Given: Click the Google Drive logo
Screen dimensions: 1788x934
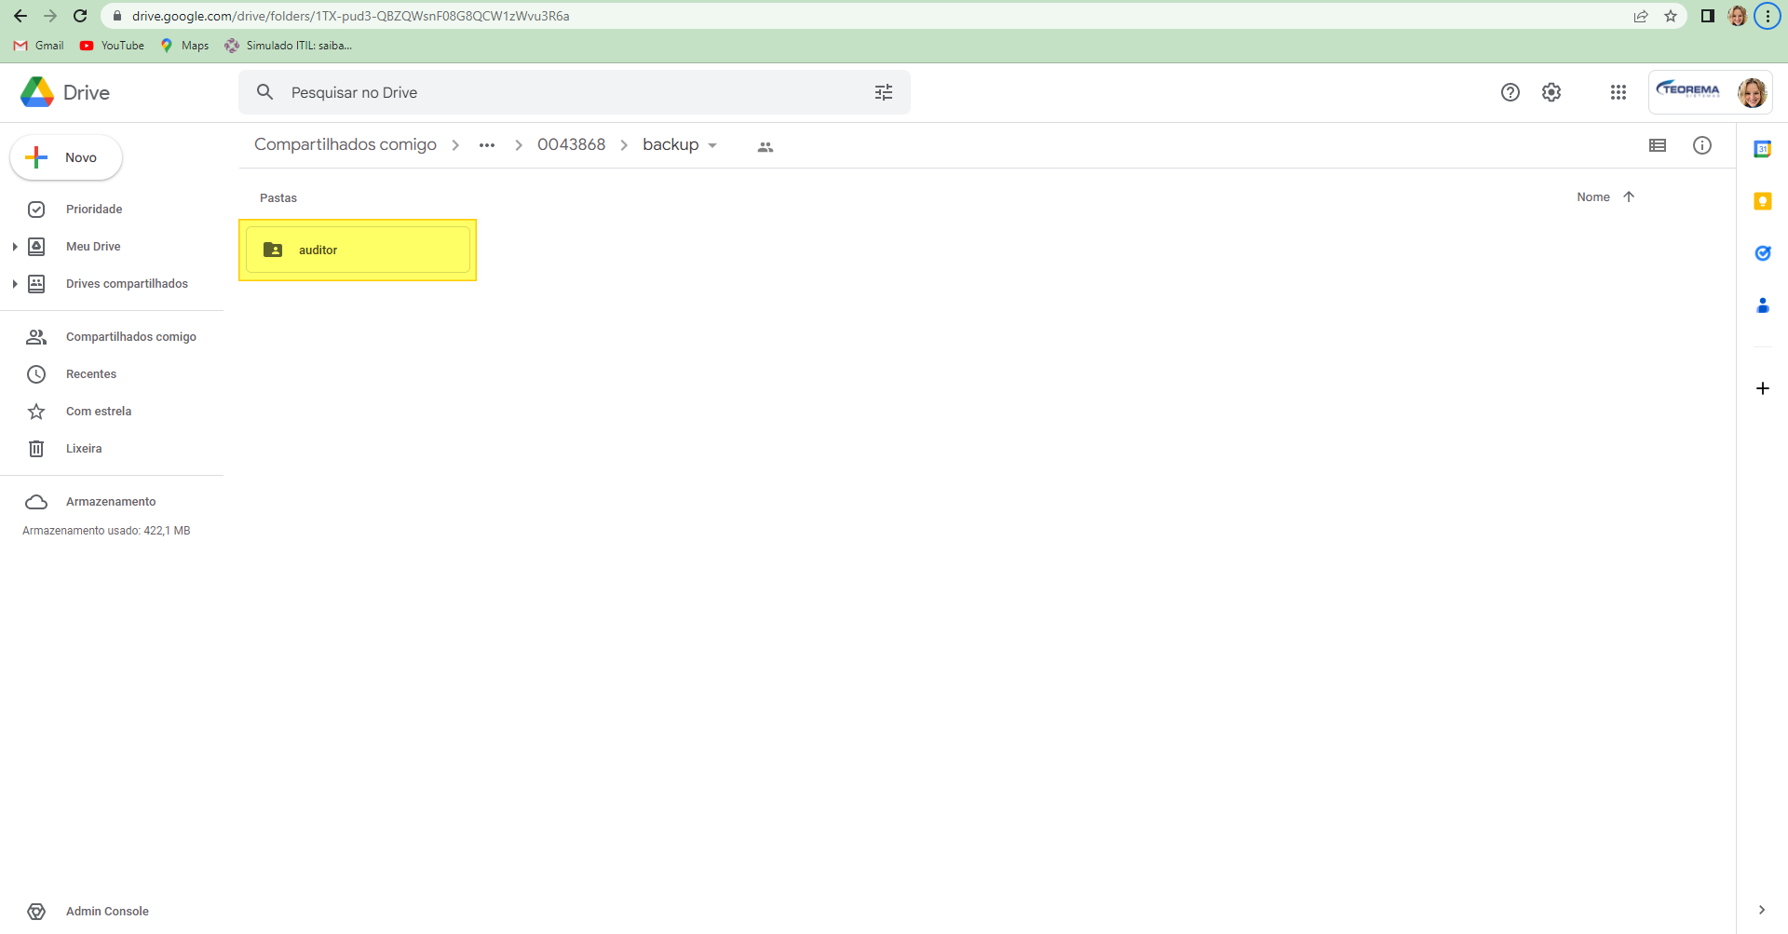Looking at the screenshot, I should pos(37,92).
